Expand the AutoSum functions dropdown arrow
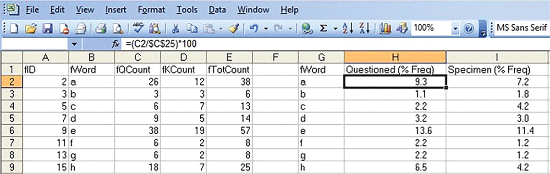550x174 pixels. 335,29
